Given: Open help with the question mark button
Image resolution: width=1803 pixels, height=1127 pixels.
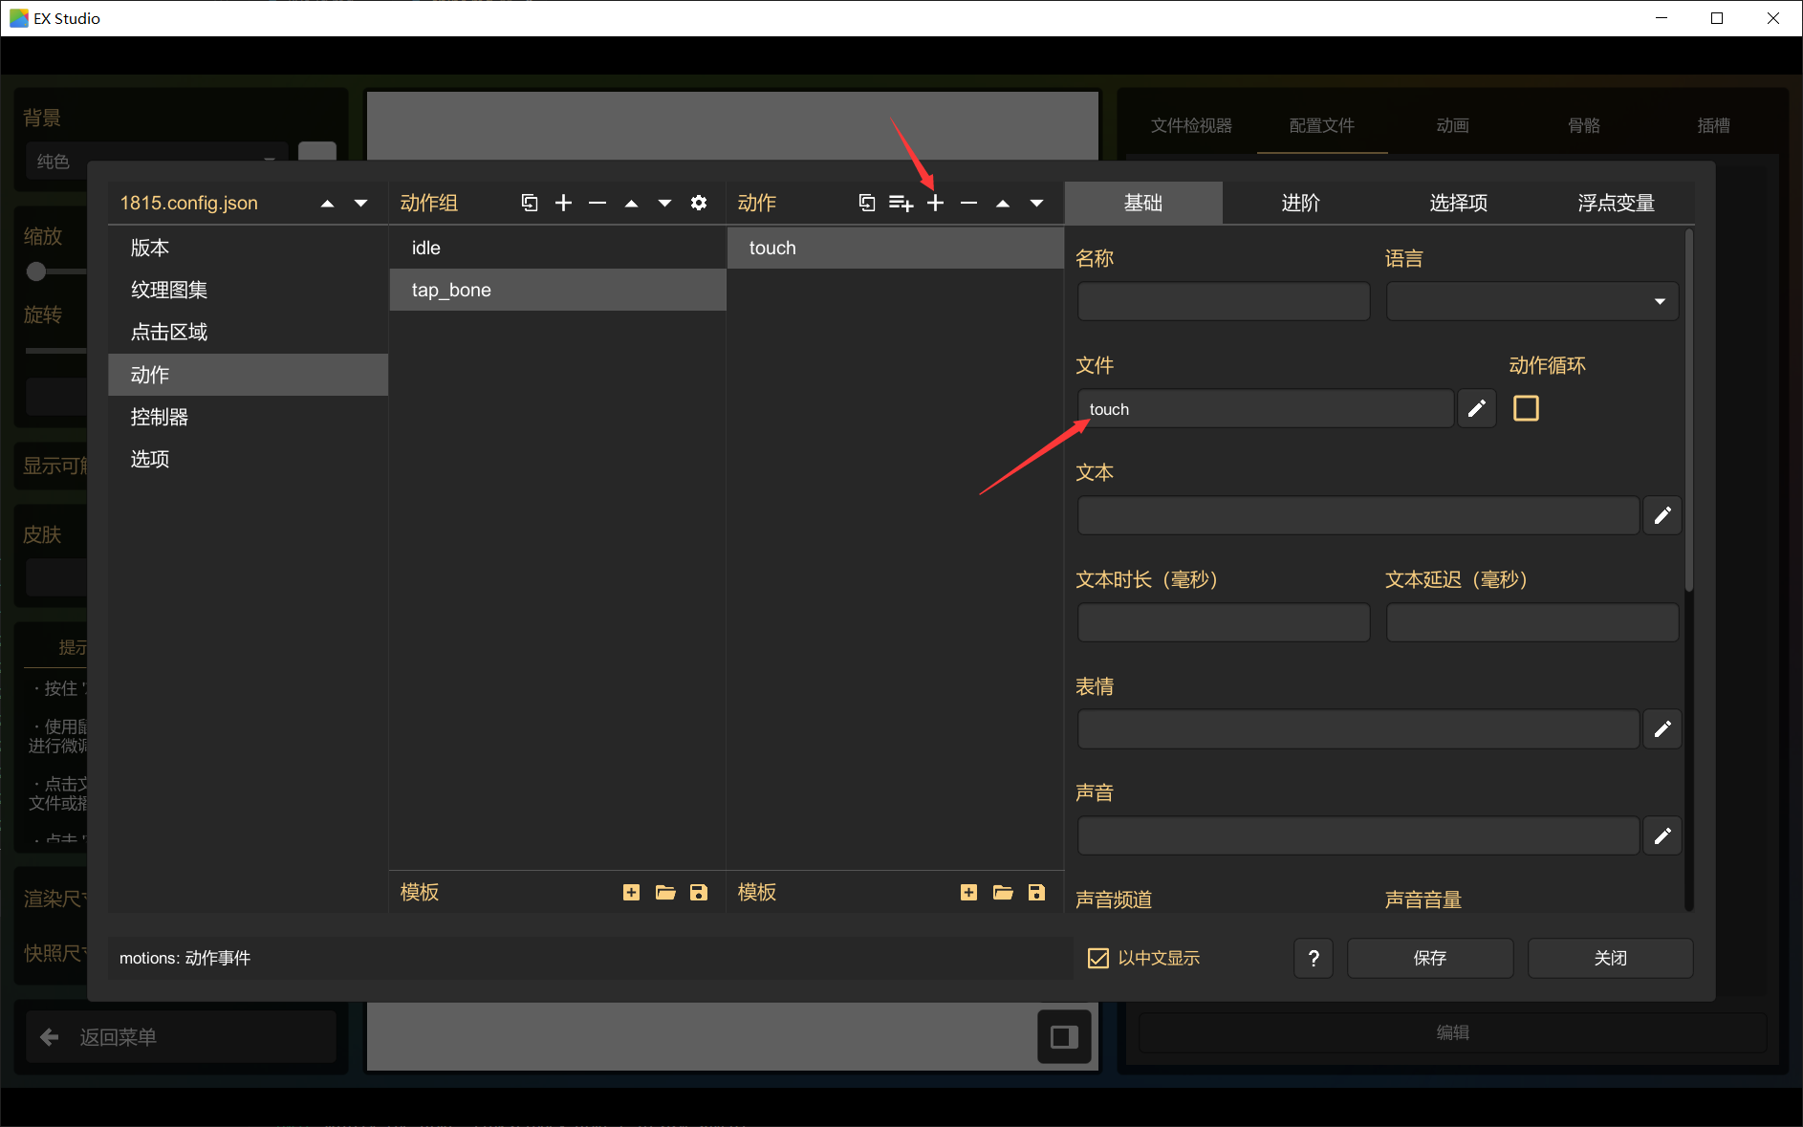Looking at the screenshot, I should pos(1314,958).
